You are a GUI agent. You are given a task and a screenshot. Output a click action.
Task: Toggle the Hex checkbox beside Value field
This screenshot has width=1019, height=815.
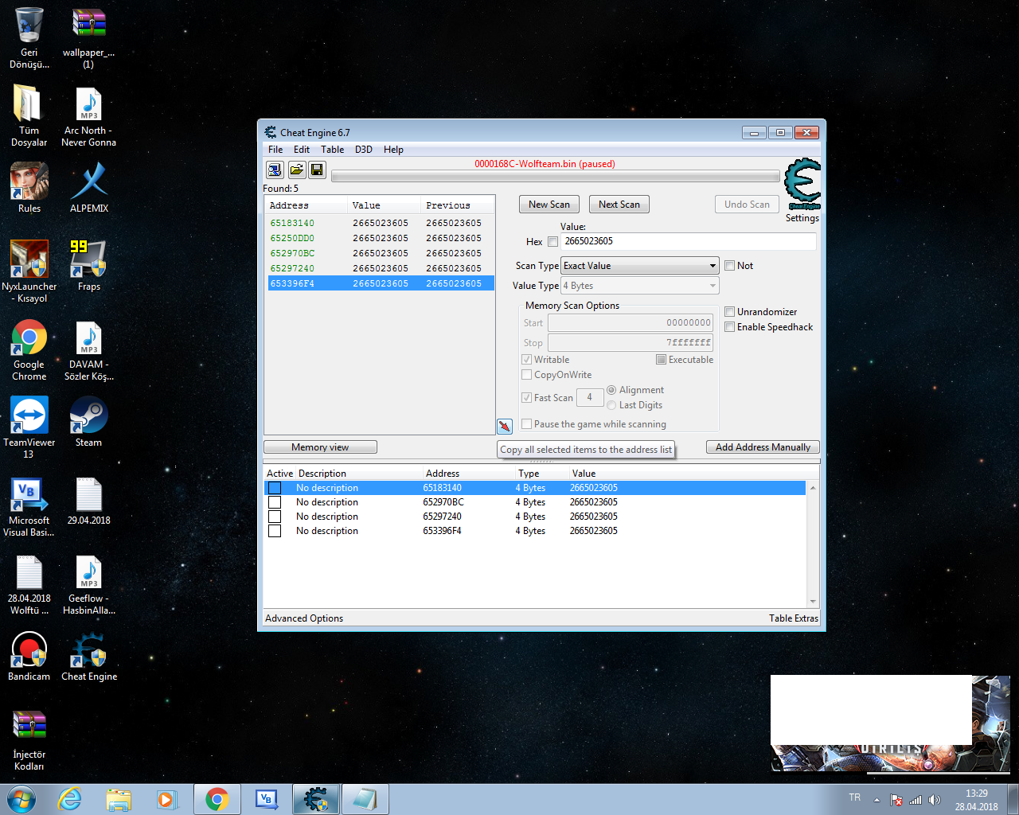(x=552, y=242)
